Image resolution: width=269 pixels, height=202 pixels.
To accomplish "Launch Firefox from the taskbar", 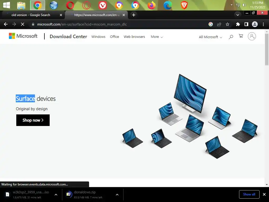I will pos(152,5).
